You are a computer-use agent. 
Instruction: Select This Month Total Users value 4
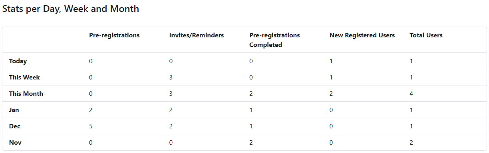411,94
